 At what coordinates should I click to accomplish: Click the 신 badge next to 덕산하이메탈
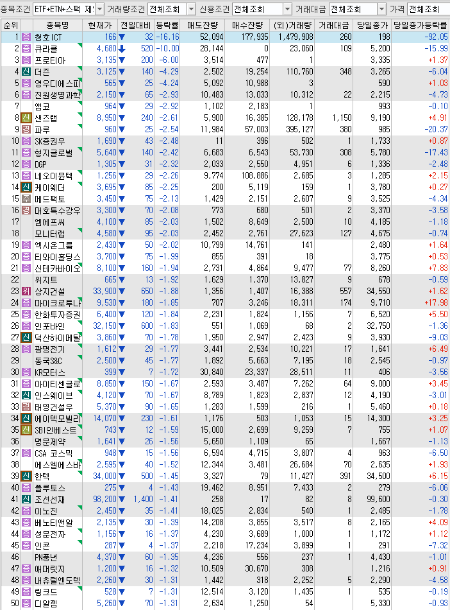[26, 338]
